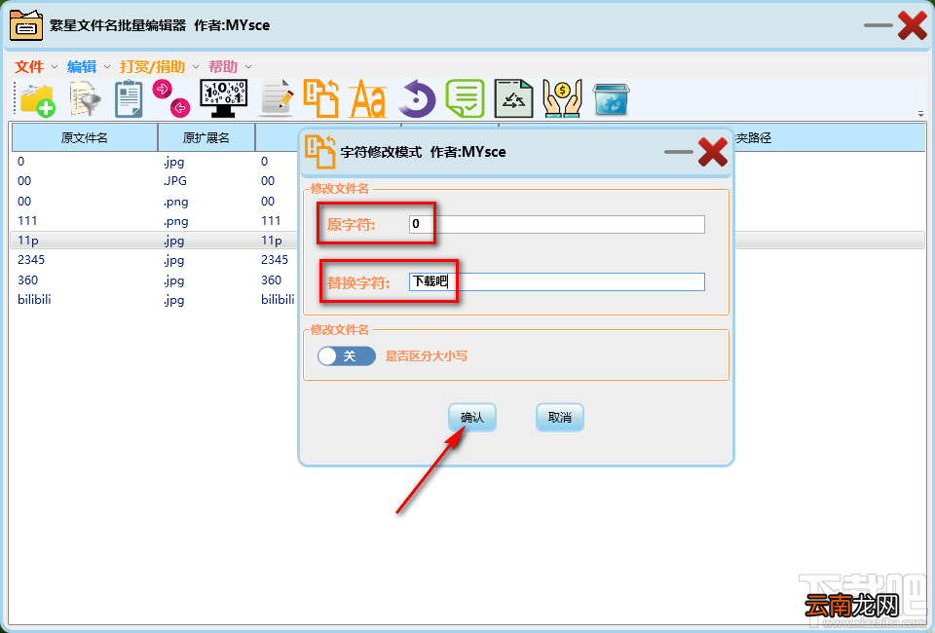935x633 pixels.
Task: Select bilibili in the 原文件名 column
Action: click(34, 299)
